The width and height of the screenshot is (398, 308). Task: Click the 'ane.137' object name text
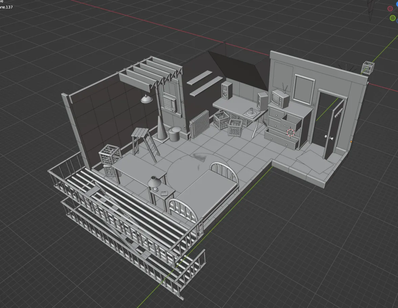[x=6, y=7]
